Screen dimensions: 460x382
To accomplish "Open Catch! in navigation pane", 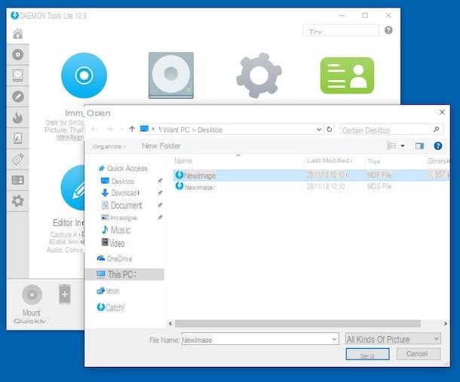I will click(x=111, y=307).
